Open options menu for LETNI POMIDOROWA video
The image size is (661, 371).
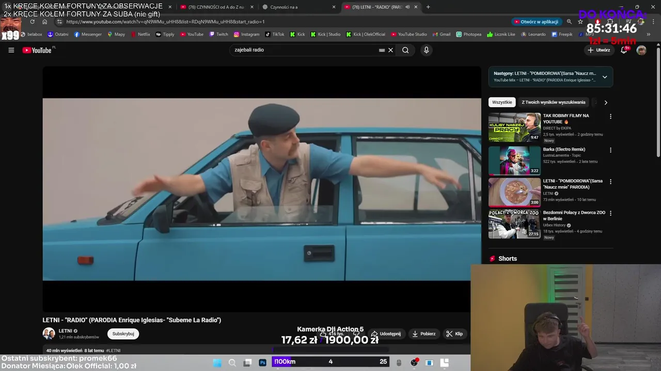click(x=610, y=181)
